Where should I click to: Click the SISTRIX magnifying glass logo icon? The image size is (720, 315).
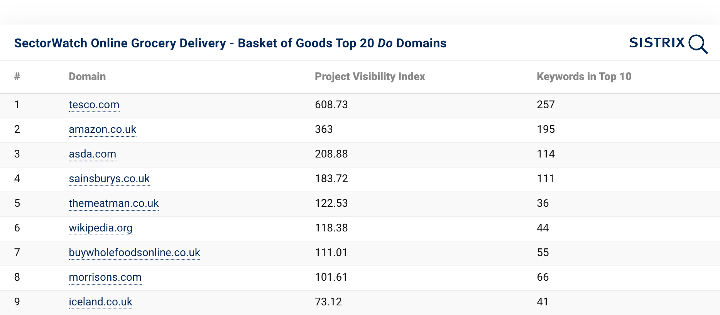[x=698, y=44]
